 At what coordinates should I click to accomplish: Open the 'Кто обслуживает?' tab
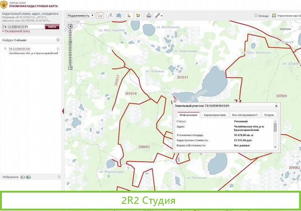245,114
